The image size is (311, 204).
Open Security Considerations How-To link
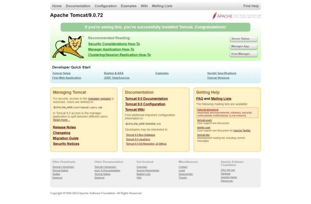click(114, 44)
